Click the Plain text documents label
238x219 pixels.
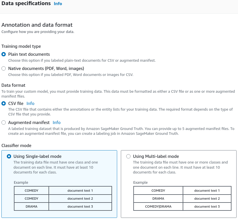(x=29, y=54)
